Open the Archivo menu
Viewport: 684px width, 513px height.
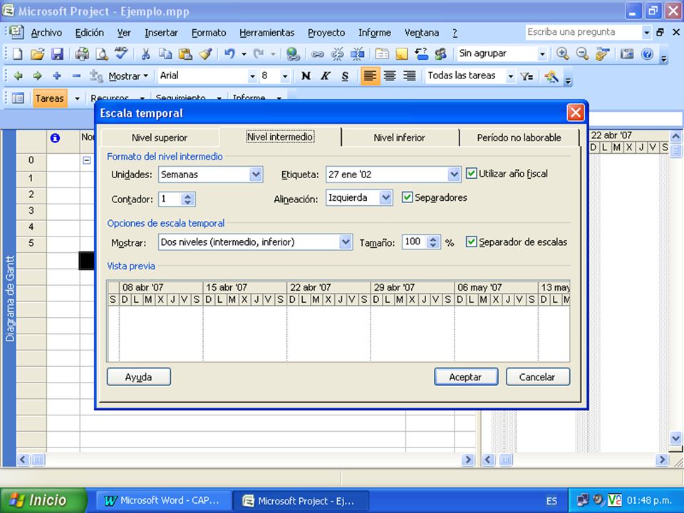(46, 33)
